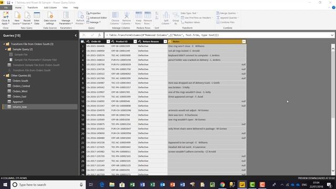Cancel formula edit with X icon
Viewport: 336px width, 189px height.
[x=84, y=35]
